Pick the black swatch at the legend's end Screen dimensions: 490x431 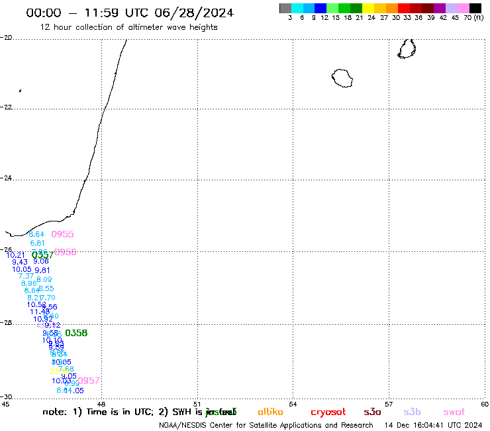[475, 8]
